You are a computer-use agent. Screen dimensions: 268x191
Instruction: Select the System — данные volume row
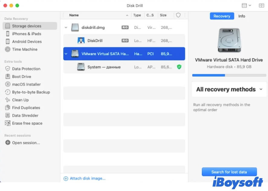click(x=124, y=67)
